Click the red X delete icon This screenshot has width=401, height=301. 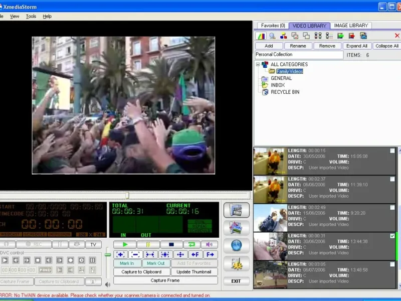pos(397,36)
